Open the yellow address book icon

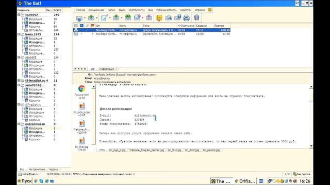point(159,18)
